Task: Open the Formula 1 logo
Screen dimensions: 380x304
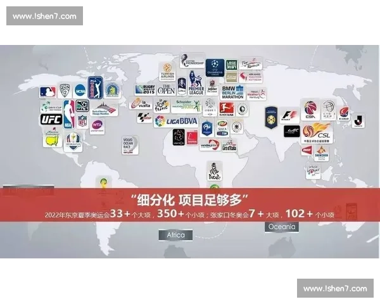Action: [x=289, y=116]
